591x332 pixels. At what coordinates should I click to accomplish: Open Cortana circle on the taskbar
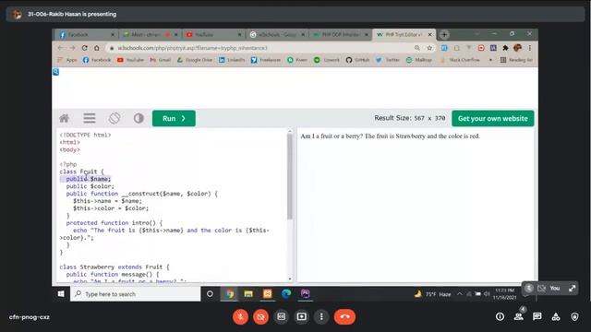click(210, 294)
